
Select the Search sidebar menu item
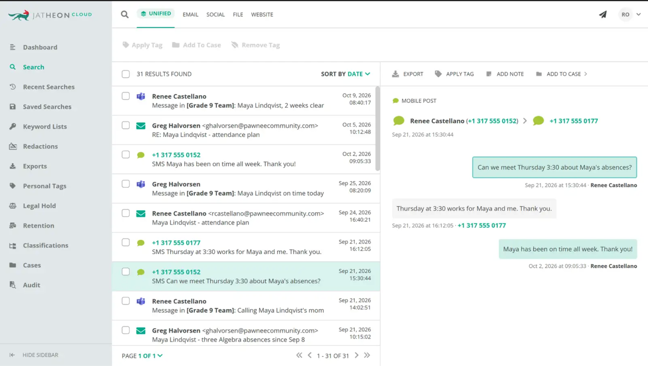pos(33,67)
